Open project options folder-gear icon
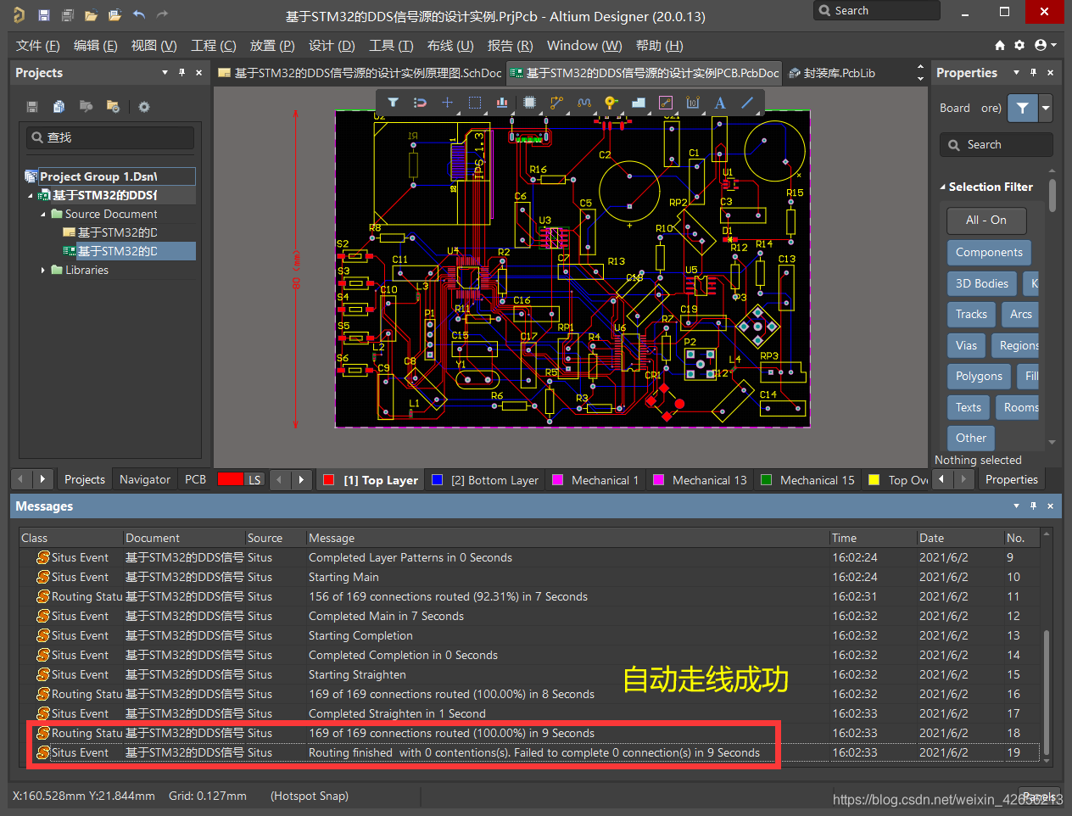This screenshot has height=816, width=1072. [113, 107]
